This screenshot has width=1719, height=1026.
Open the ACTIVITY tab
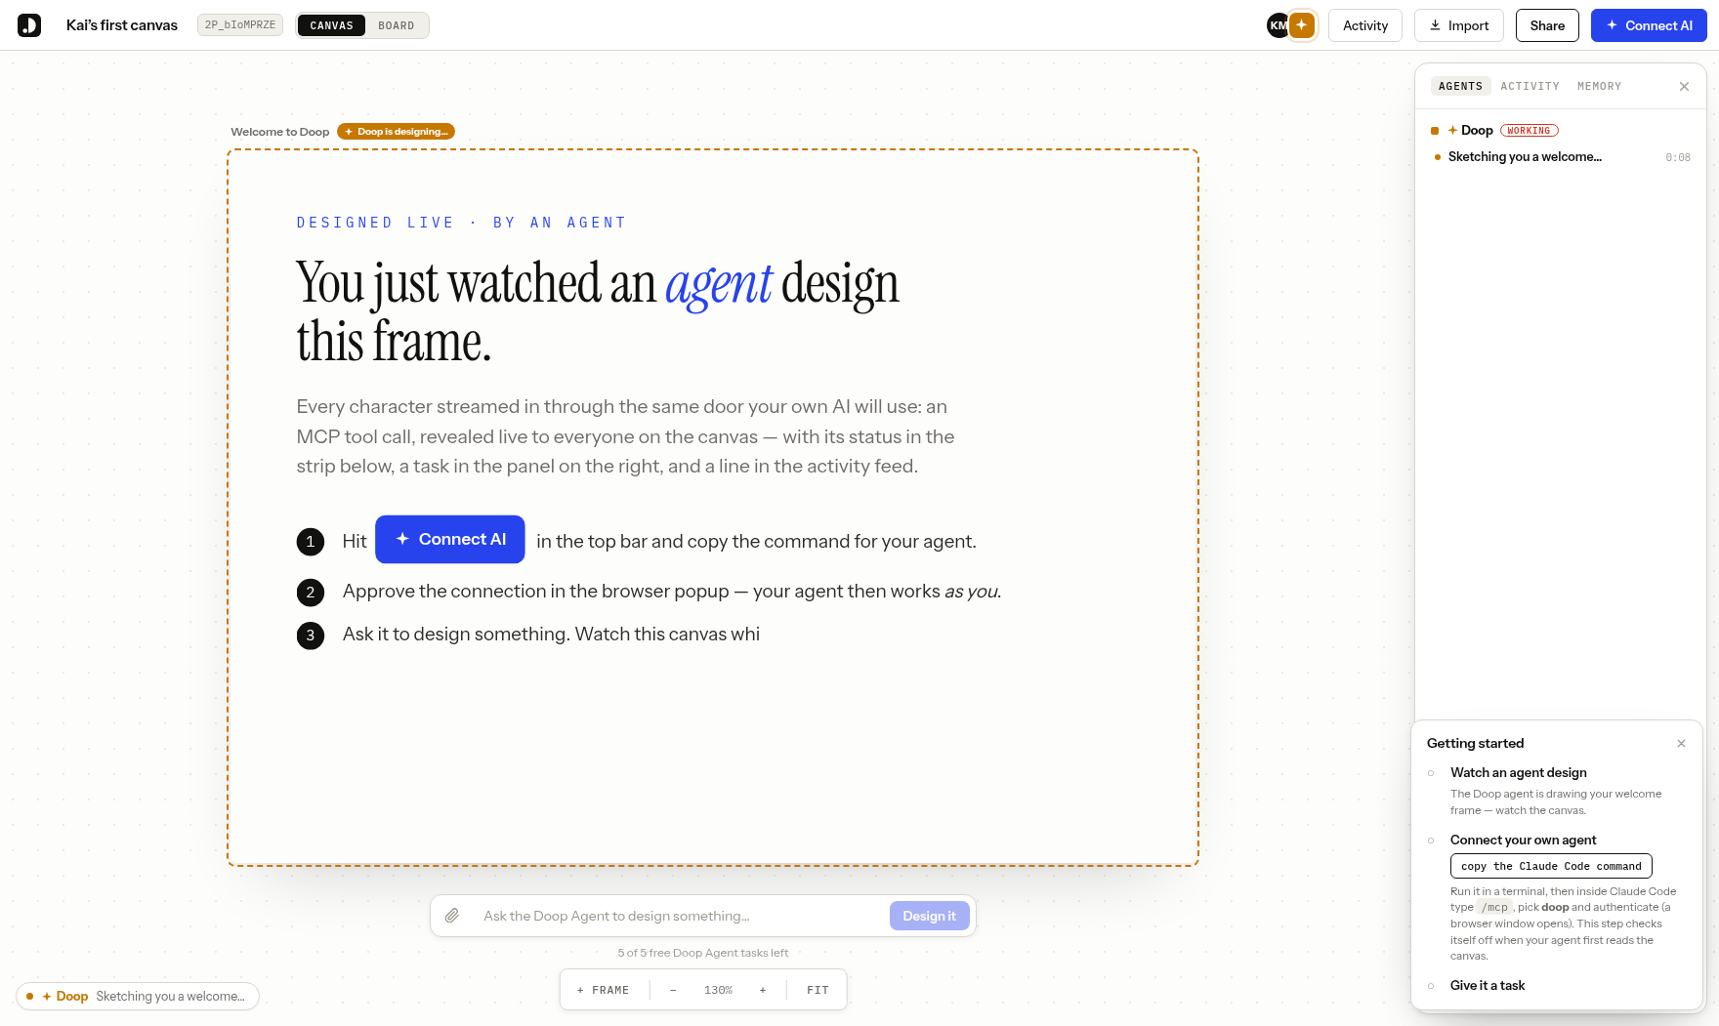tap(1530, 86)
